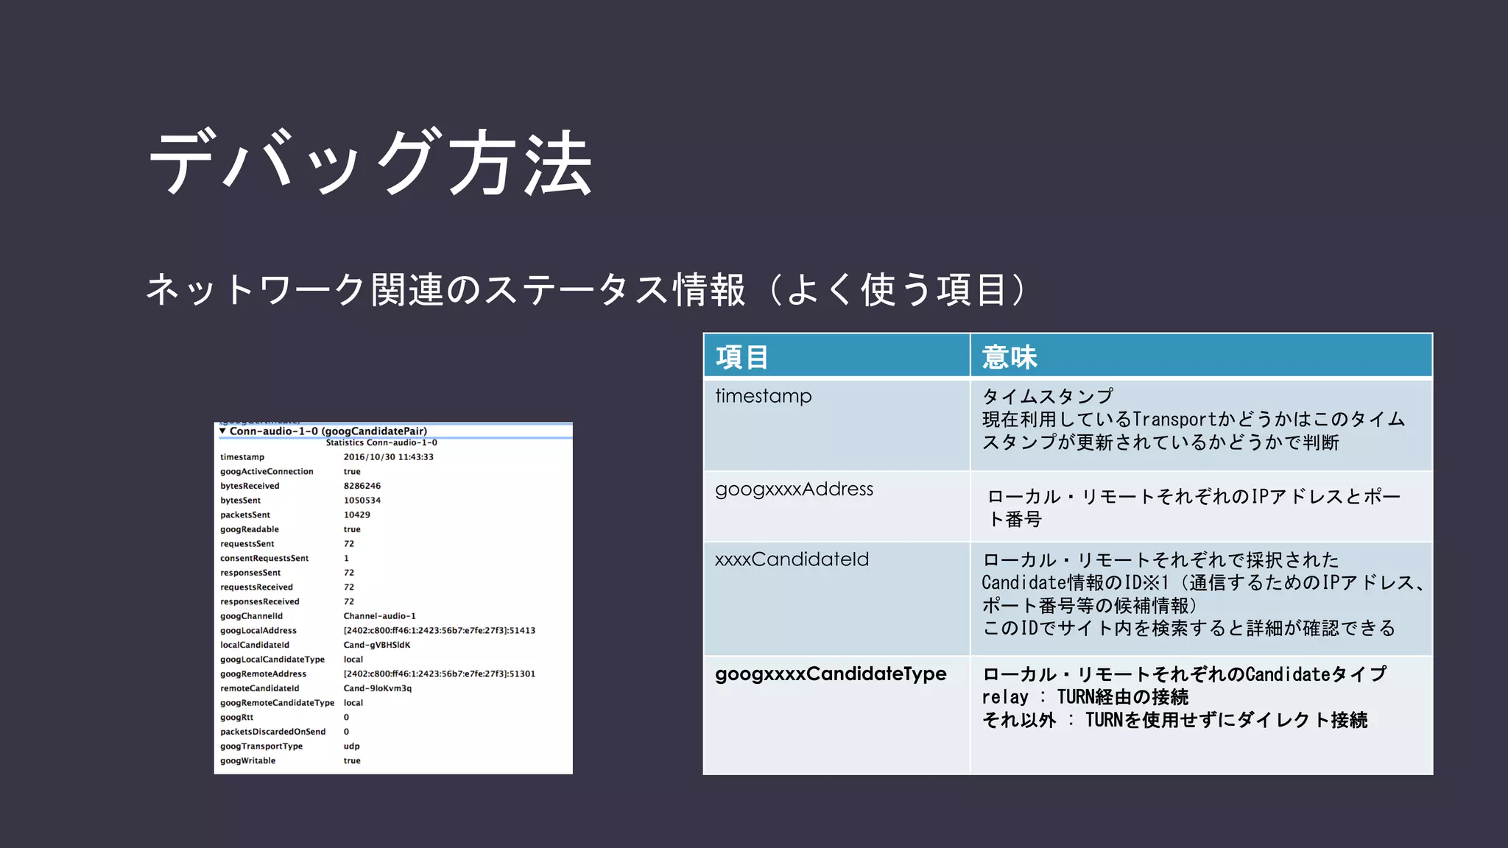Click the googxxxxAddress table cell
Image resolution: width=1508 pixels, height=848 pixels.
836,506
